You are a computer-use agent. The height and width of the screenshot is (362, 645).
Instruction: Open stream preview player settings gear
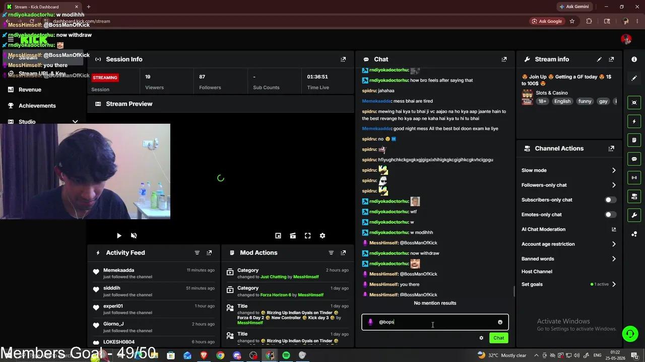point(322,236)
